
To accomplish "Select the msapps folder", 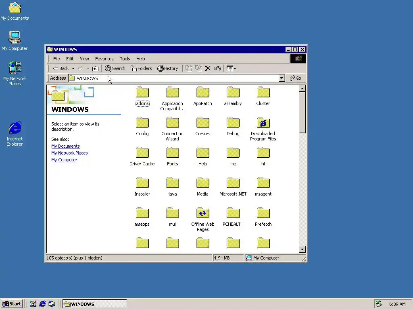I will (142, 217).
